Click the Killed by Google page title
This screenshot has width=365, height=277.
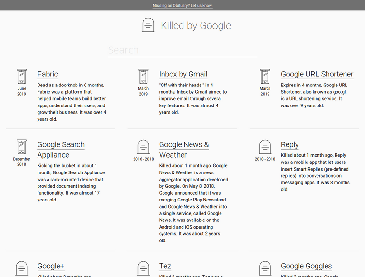coord(196,25)
